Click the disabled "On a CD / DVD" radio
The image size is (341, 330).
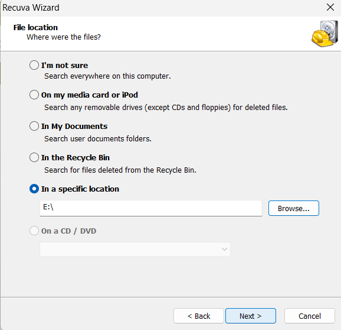(34, 231)
